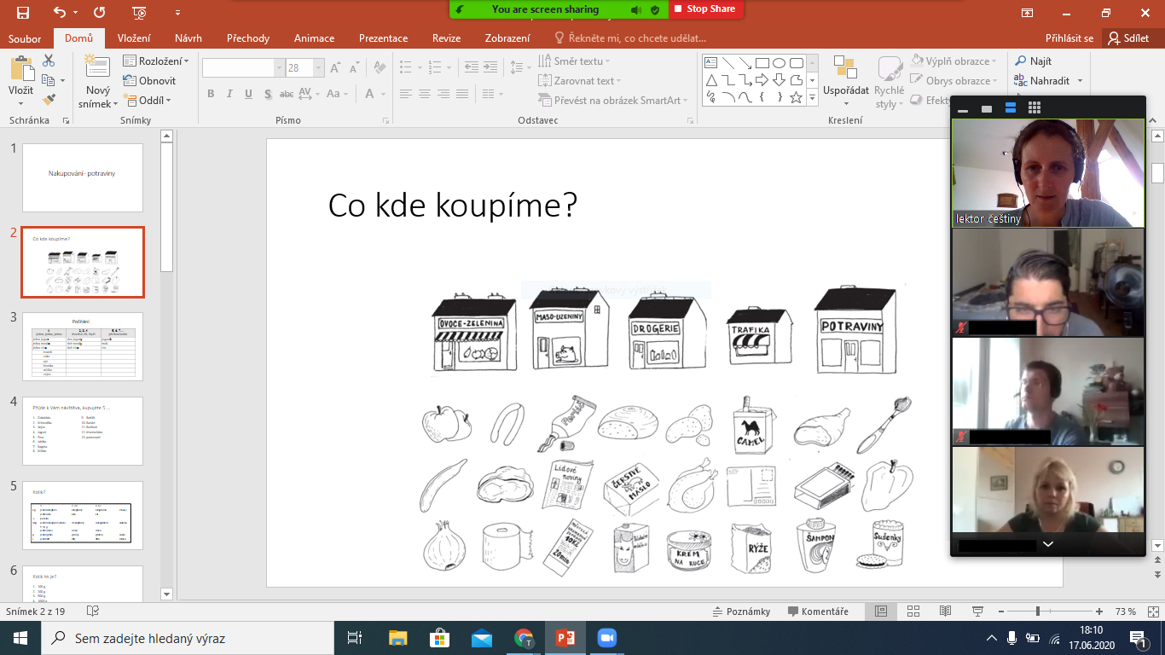The width and height of the screenshot is (1165, 655).
Task: Click the zoom slider in status bar
Action: 1038,612
